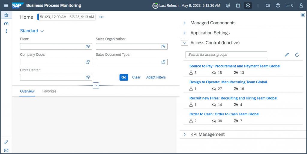
Task: Click the Go button
Action: pyautogui.click(x=124, y=77)
